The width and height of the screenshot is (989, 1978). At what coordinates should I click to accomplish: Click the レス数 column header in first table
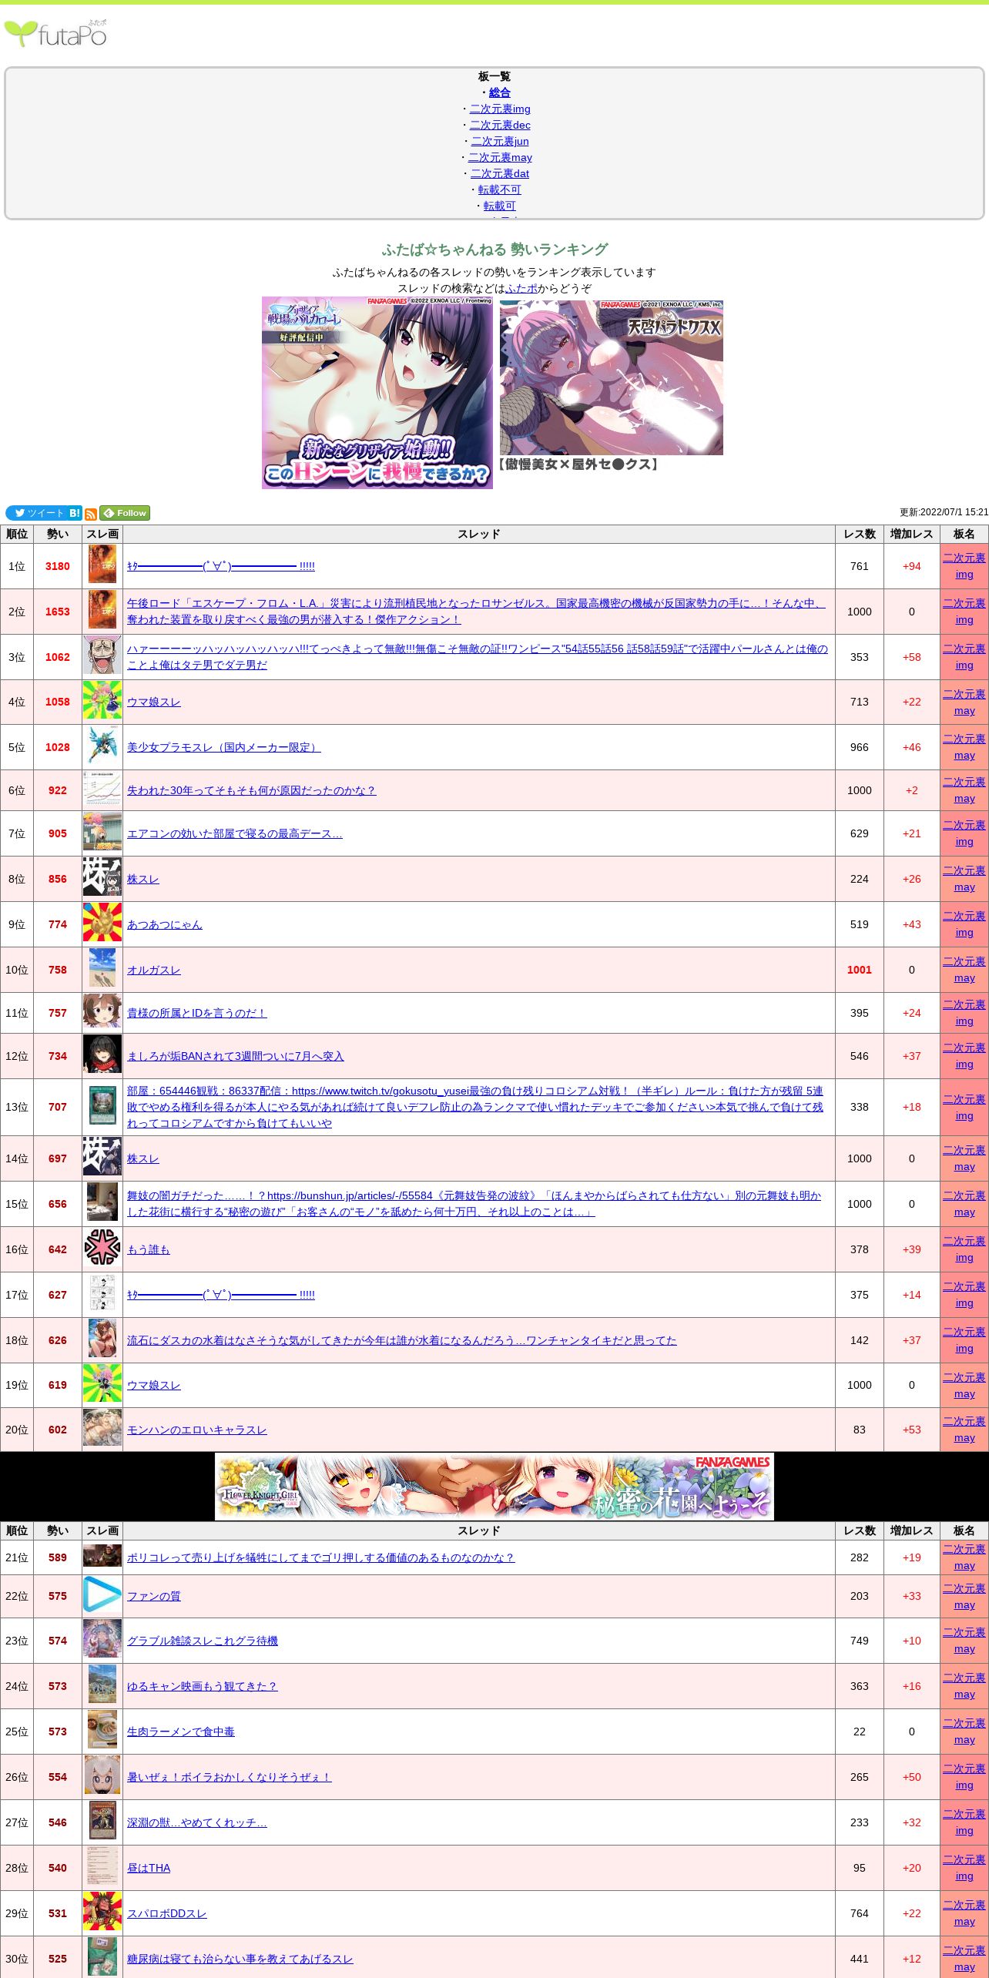click(x=860, y=535)
